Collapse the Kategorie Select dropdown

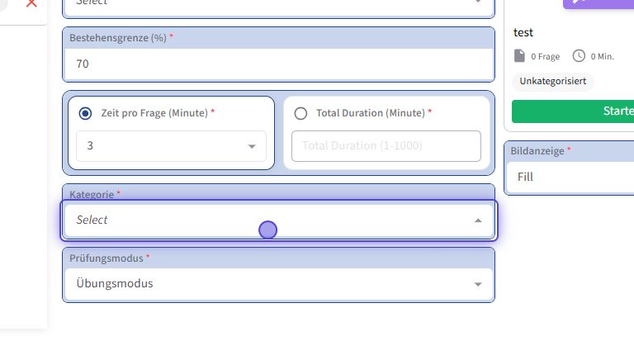pos(478,220)
